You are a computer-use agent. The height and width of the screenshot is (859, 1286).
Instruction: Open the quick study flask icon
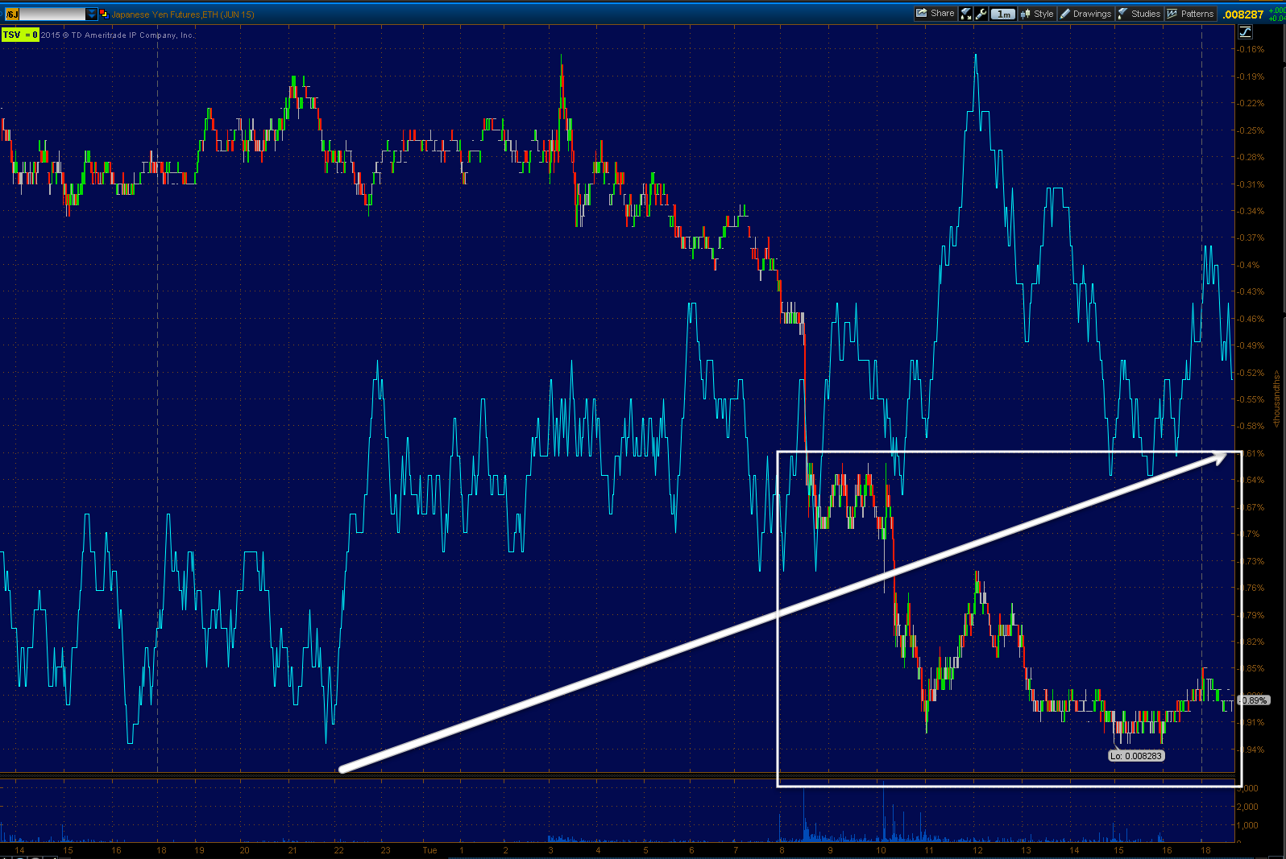pos(966,14)
